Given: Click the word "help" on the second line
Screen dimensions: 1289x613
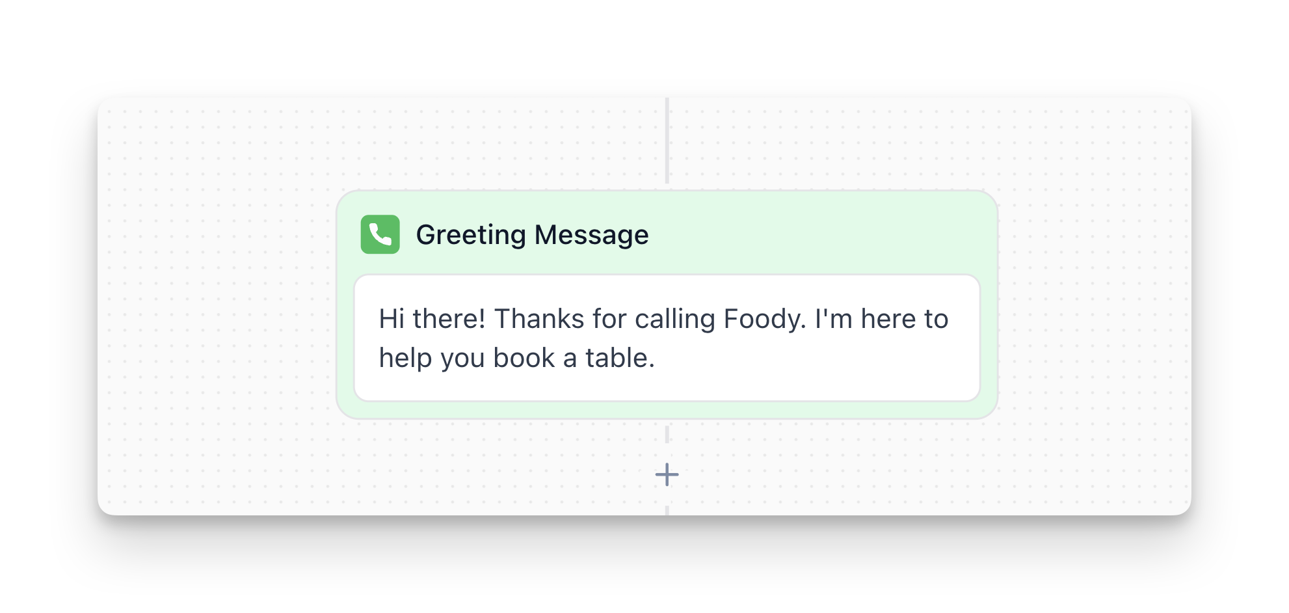Looking at the screenshot, I should (405, 359).
